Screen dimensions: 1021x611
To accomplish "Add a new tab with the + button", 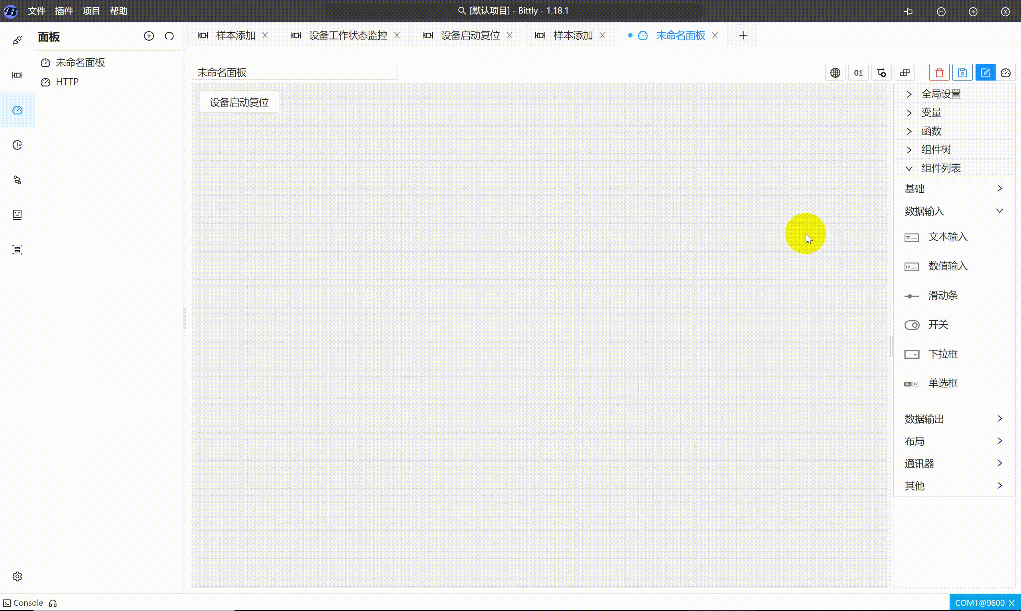I will (743, 35).
